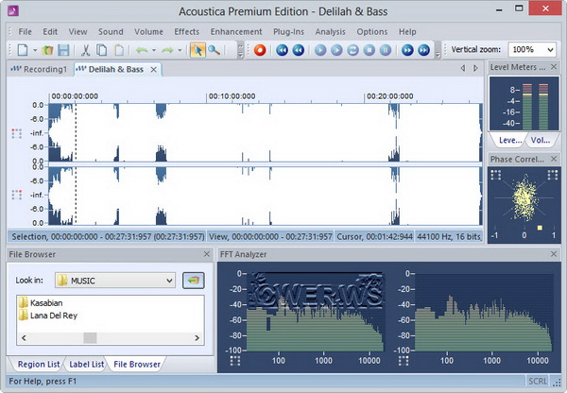
Task: Toggle the lower channel's dotted selector icon
Action: tap(15, 196)
